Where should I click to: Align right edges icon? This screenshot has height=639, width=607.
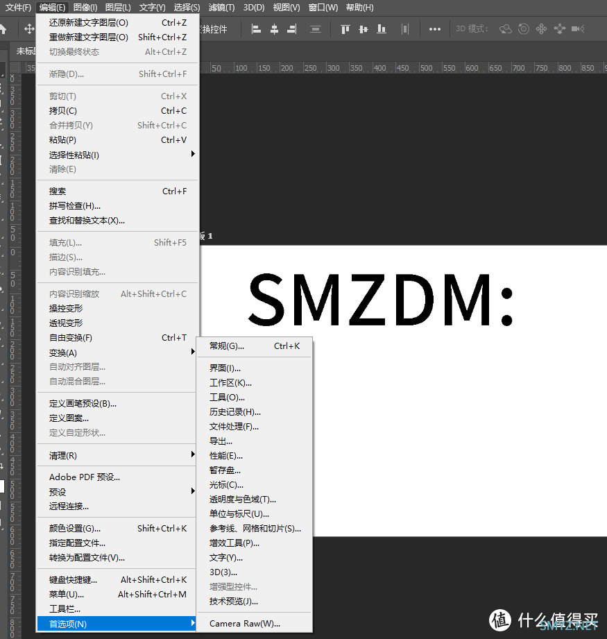292,29
